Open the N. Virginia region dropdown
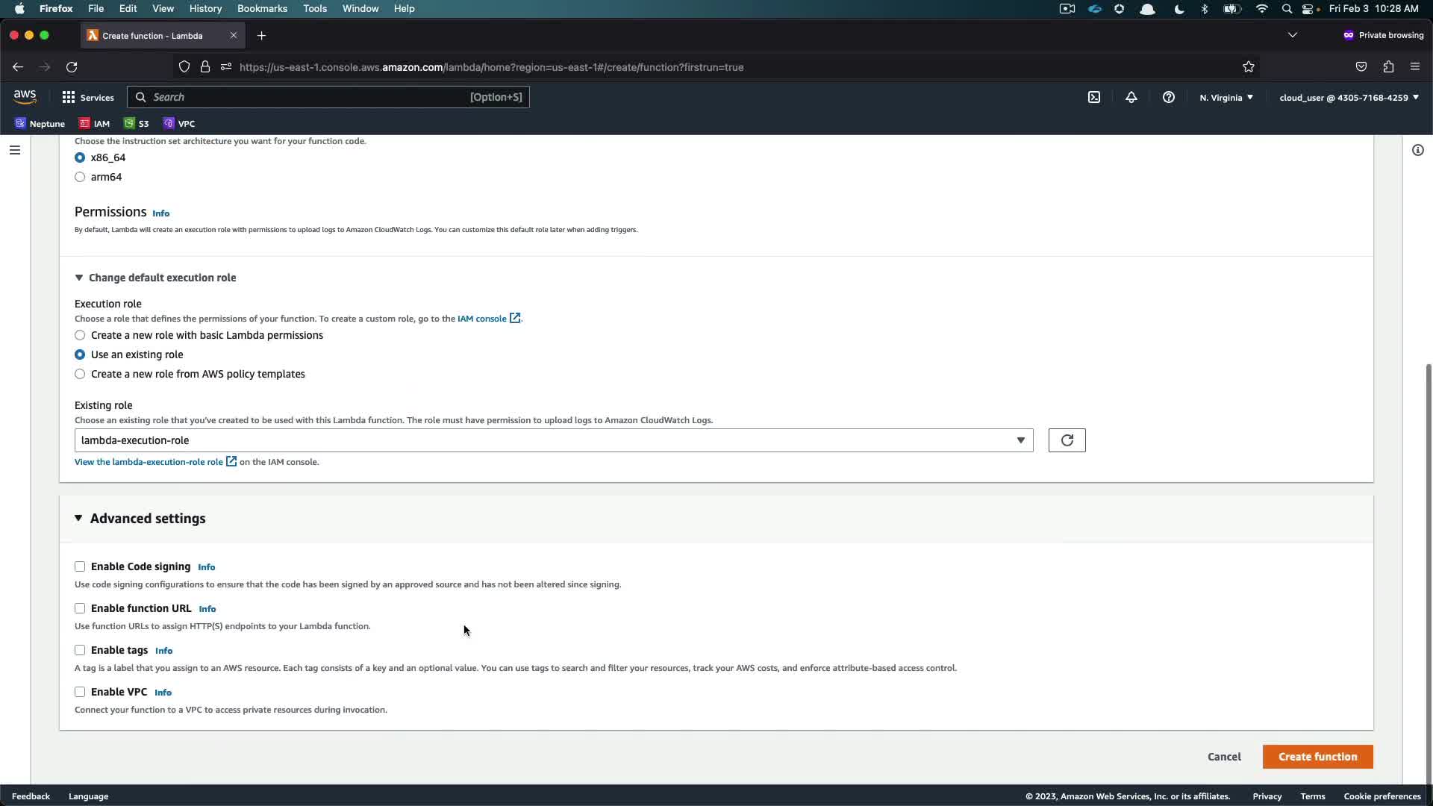The image size is (1433, 806). click(1226, 97)
